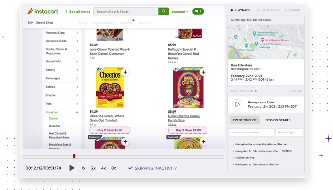
Task: Click the play button in playback controls
Action: click(72, 168)
